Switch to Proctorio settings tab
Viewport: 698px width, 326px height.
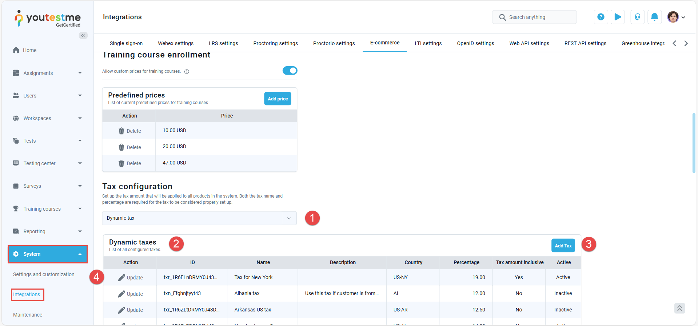click(334, 43)
